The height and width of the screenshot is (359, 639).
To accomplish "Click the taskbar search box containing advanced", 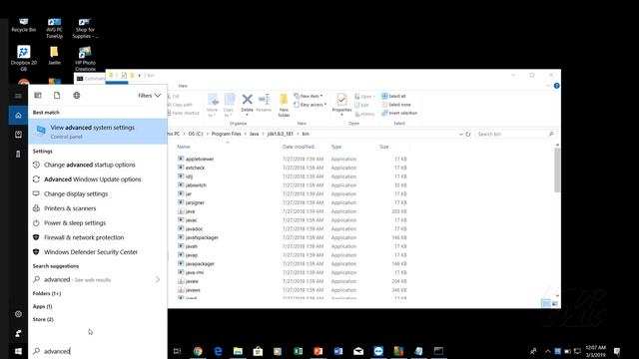I will tap(98, 351).
